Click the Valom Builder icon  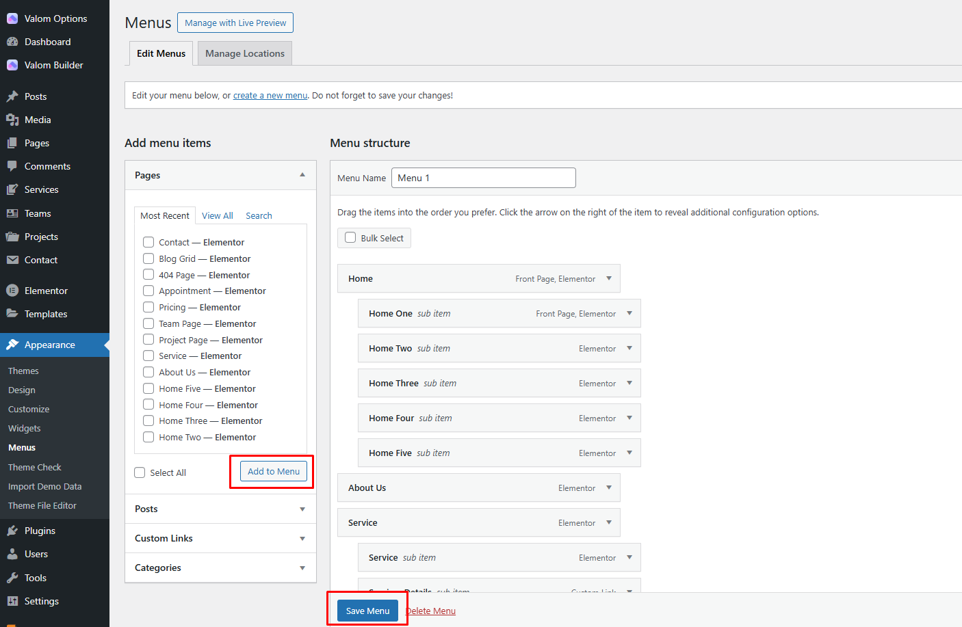point(12,65)
